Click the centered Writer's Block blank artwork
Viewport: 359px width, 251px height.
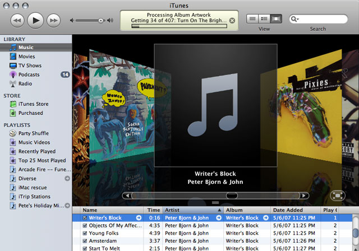pyautogui.click(x=215, y=105)
